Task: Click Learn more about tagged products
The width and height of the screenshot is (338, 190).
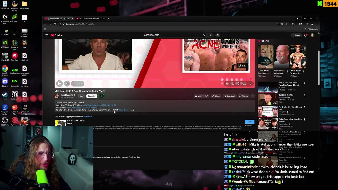Action: pyautogui.click(x=88, y=117)
